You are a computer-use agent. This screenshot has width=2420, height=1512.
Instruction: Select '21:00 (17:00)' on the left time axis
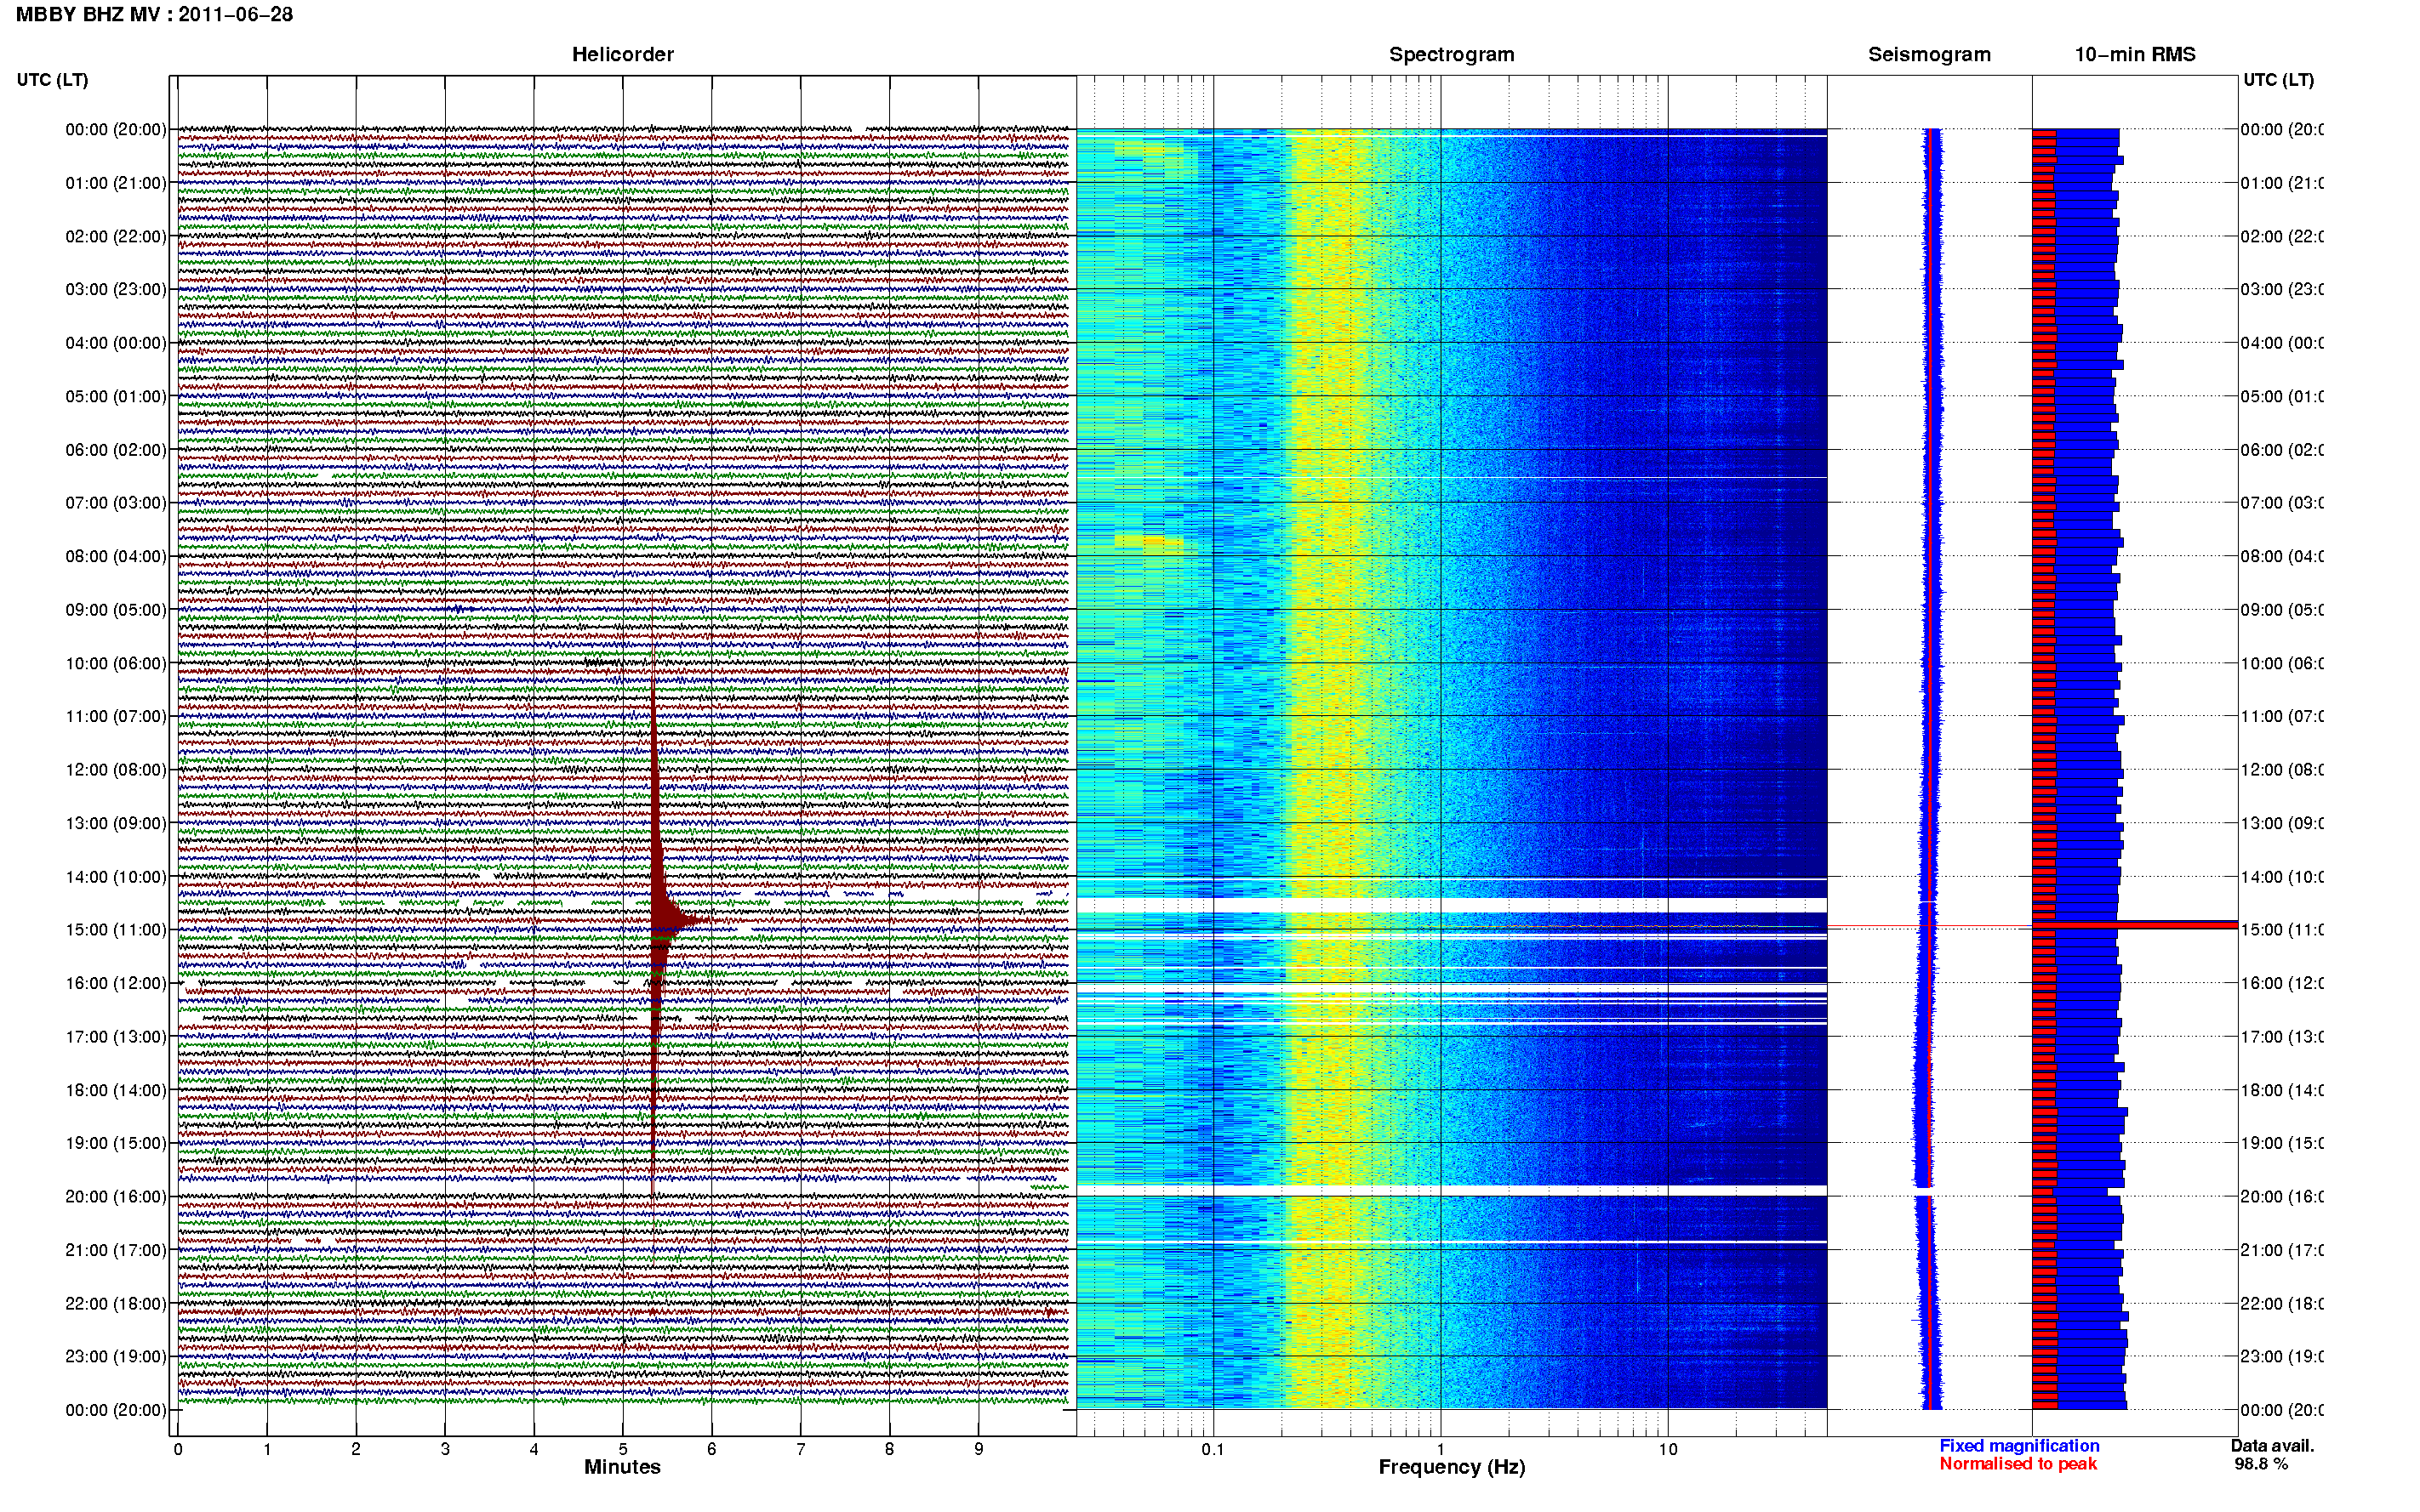coord(116,1250)
